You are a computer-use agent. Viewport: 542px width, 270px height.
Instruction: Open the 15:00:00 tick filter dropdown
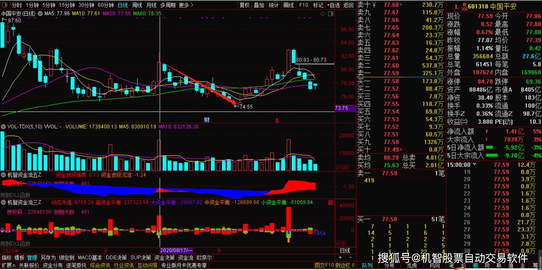(475, 165)
